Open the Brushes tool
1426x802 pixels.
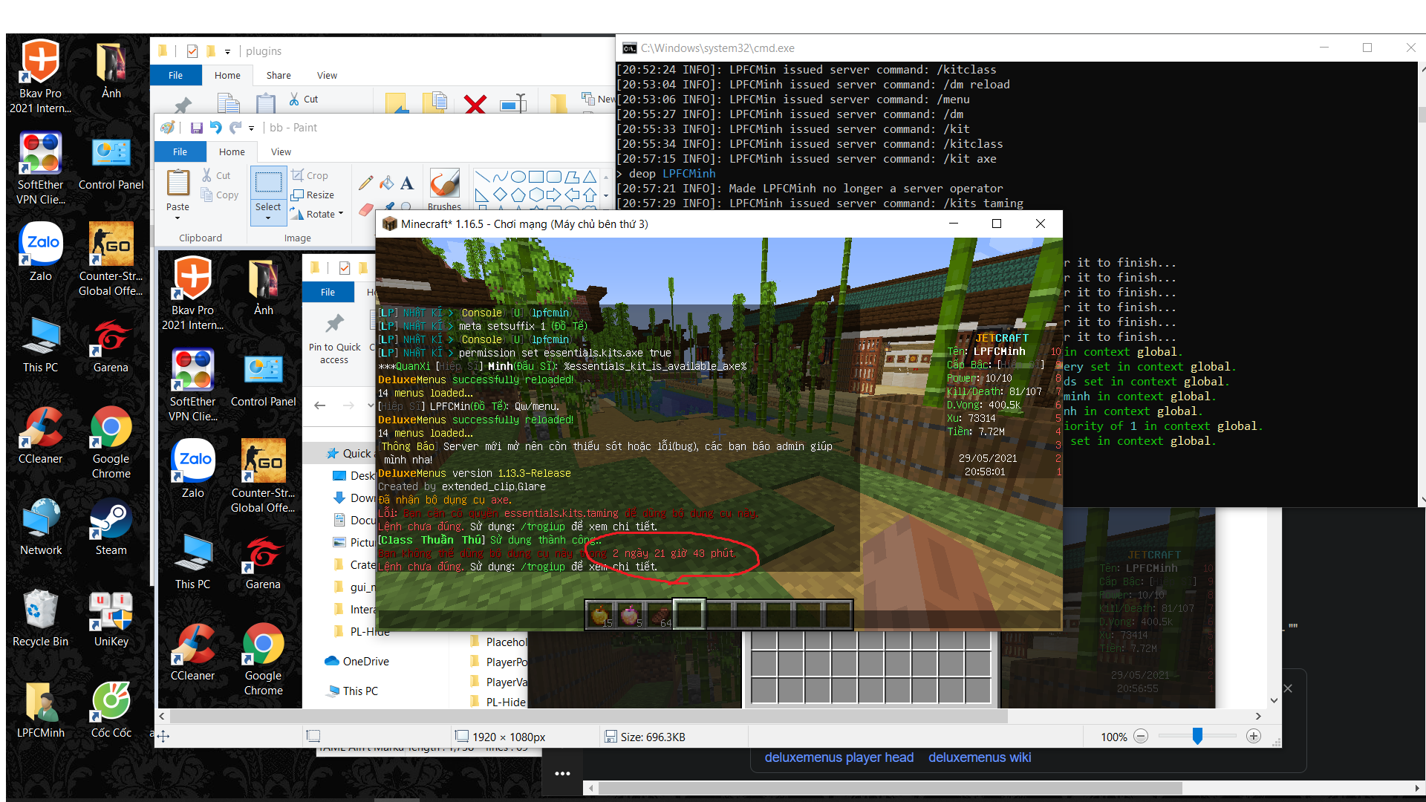pos(444,189)
